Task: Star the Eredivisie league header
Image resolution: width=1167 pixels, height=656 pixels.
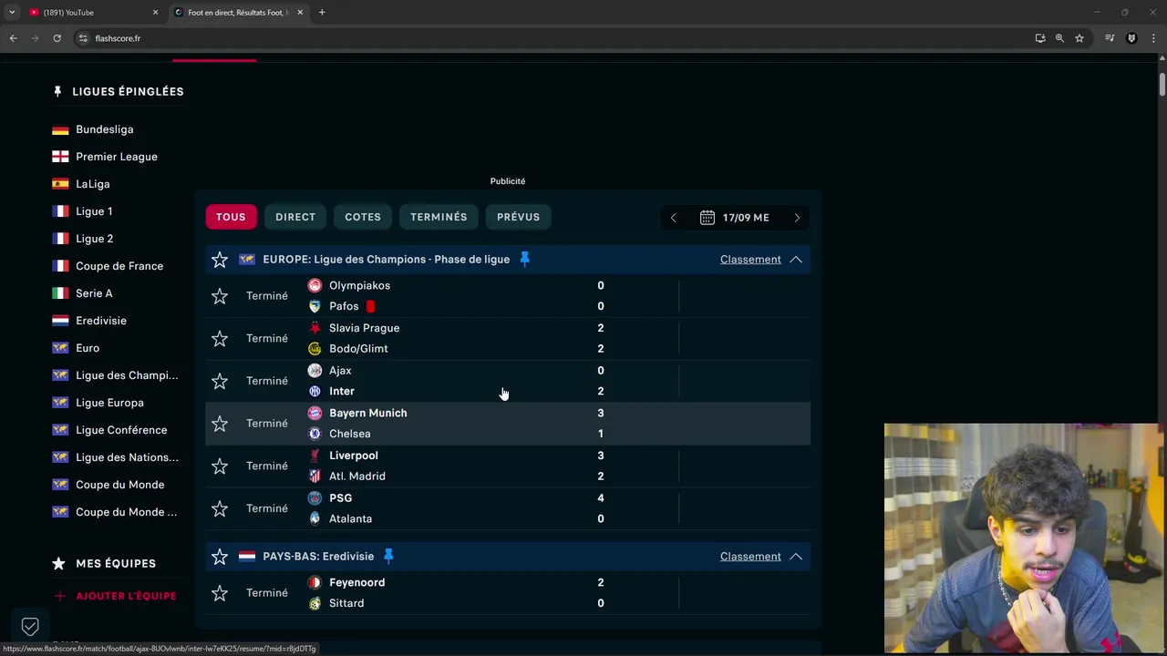Action: coord(220,557)
